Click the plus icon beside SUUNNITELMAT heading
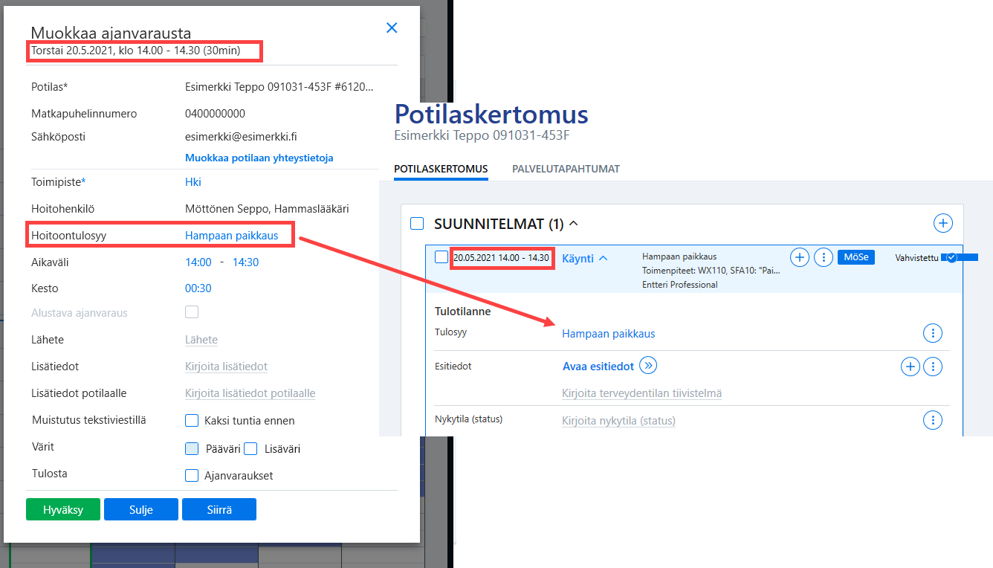993x568 pixels. [x=942, y=223]
